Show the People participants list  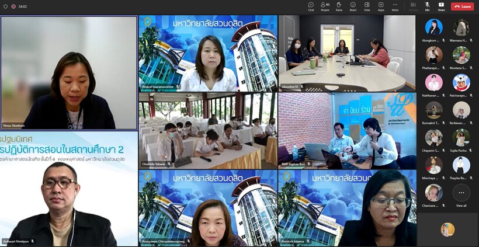(325, 6)
